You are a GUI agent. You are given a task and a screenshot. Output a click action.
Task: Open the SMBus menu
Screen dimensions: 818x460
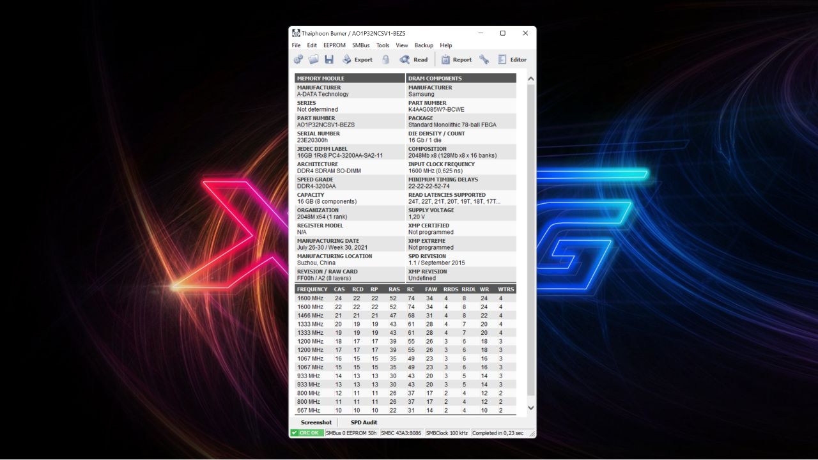(x=361, y=45)
